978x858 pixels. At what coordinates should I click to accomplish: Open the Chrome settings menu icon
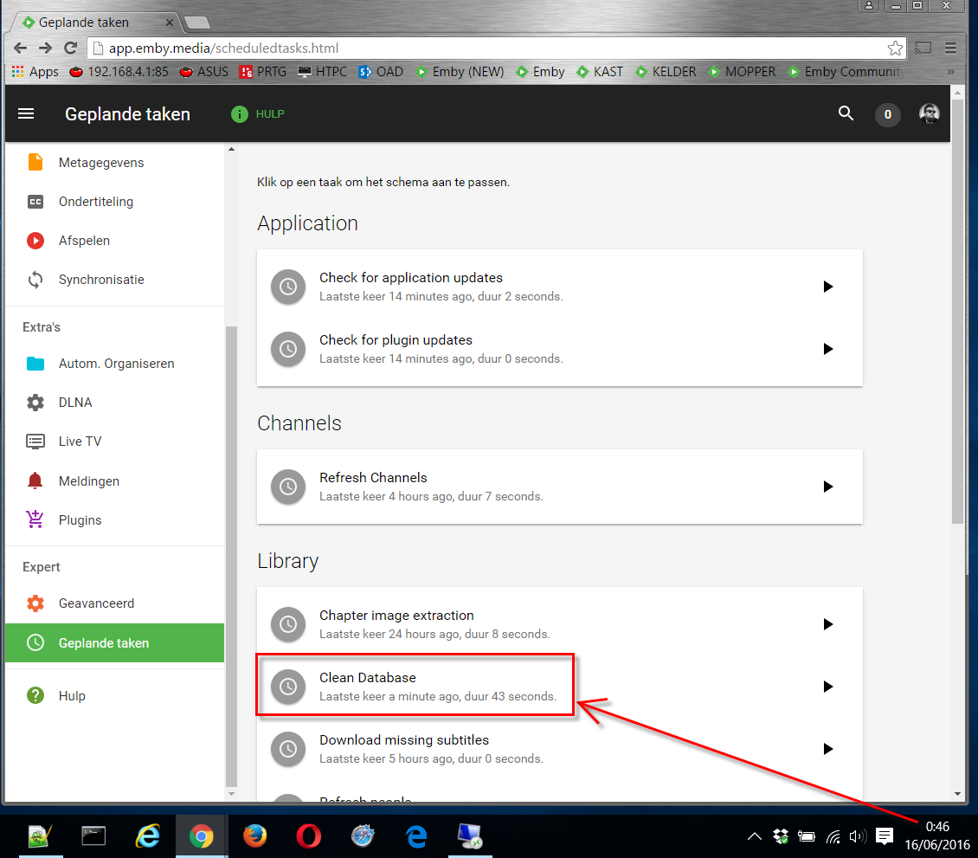(x=950, y=48)
